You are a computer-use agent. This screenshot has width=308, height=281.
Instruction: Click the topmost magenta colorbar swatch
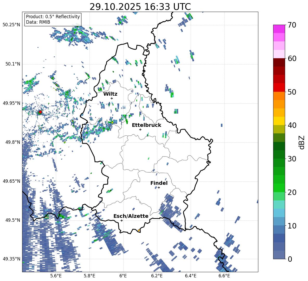279,29
